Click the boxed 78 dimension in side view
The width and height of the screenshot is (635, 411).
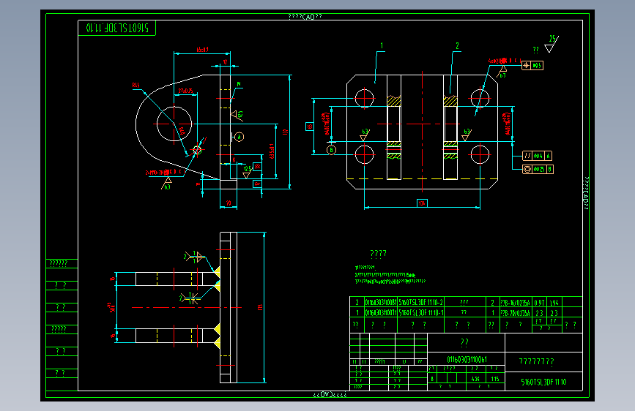tap(257, 166)
